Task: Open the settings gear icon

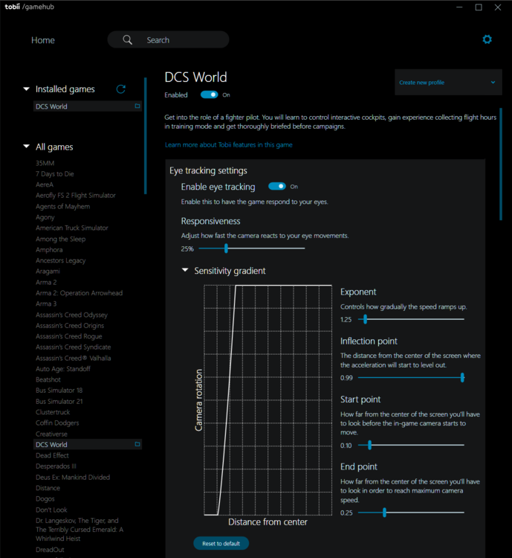Action: 487,39
